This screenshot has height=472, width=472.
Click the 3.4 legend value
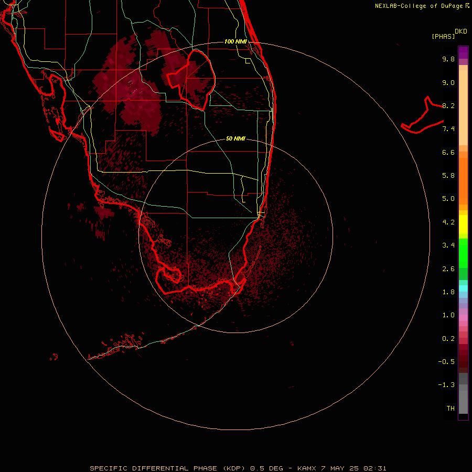(x=448, y=245)
